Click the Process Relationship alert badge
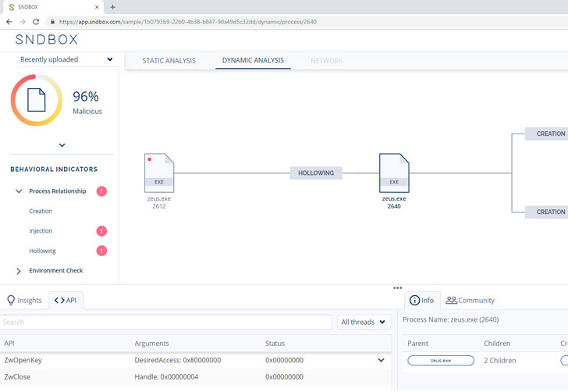Screen dimensions: 568x392 (x=101, y=191)
